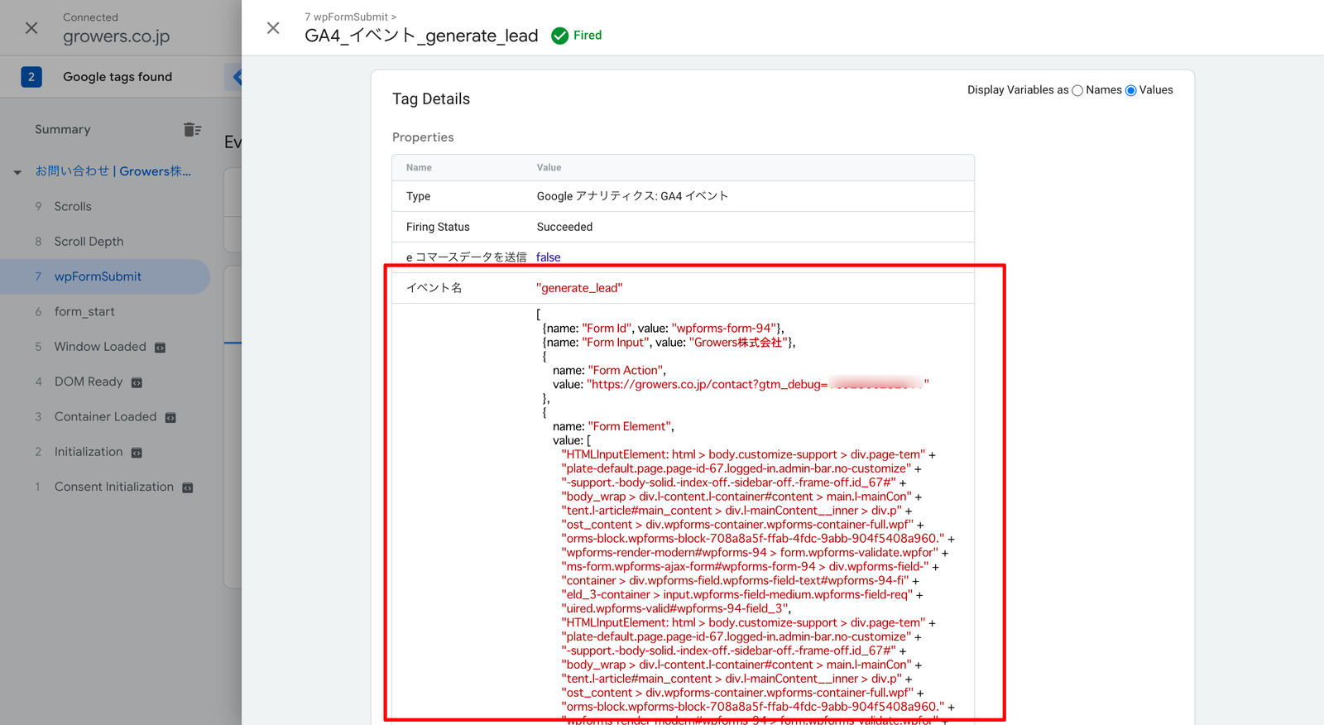The width and height of the screenshot is (1324, 725).
Task: Click API icon beside Window Loaded
Action: coord(161,348)
